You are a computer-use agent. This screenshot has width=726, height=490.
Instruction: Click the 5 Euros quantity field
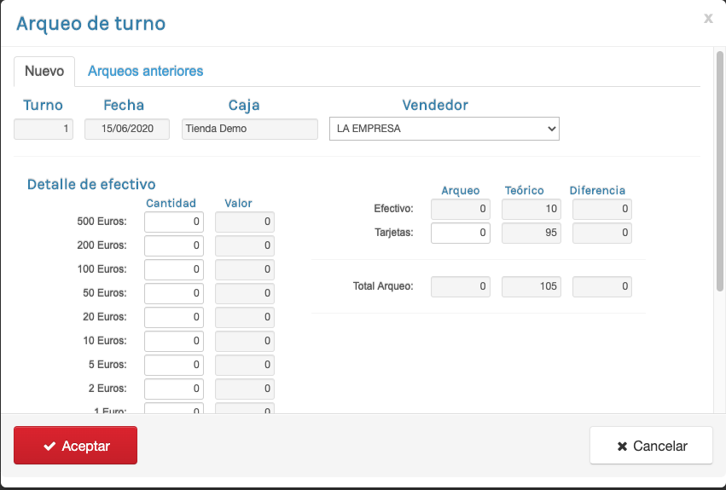(174, 366)
